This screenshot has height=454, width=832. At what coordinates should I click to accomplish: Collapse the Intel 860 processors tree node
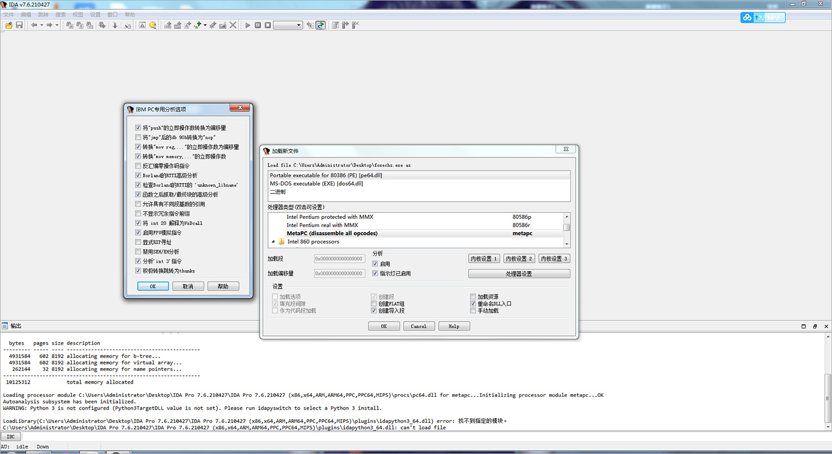click(273, 242)
